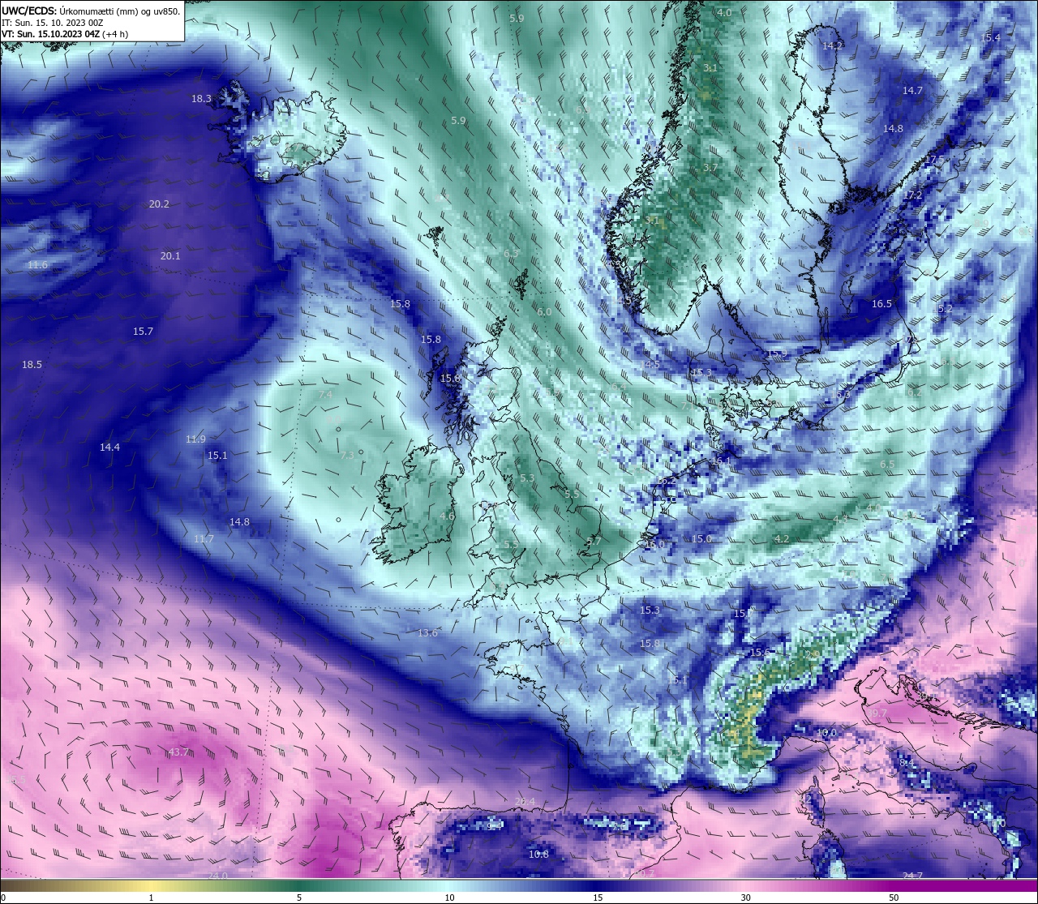Click the 6.0 value label
This screenshot has height=904, width=1038.
tap(544, 312)
